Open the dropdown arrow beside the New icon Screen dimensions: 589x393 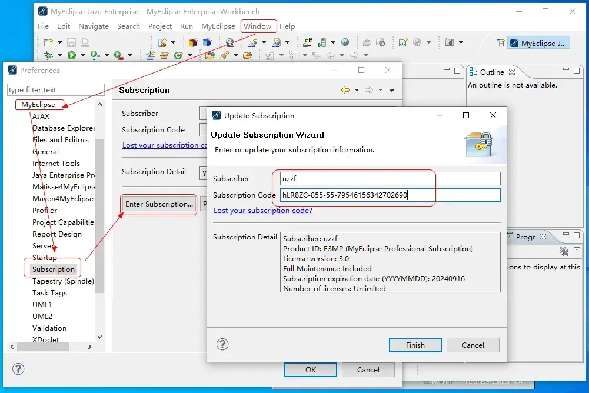click(x=59, y=42)
